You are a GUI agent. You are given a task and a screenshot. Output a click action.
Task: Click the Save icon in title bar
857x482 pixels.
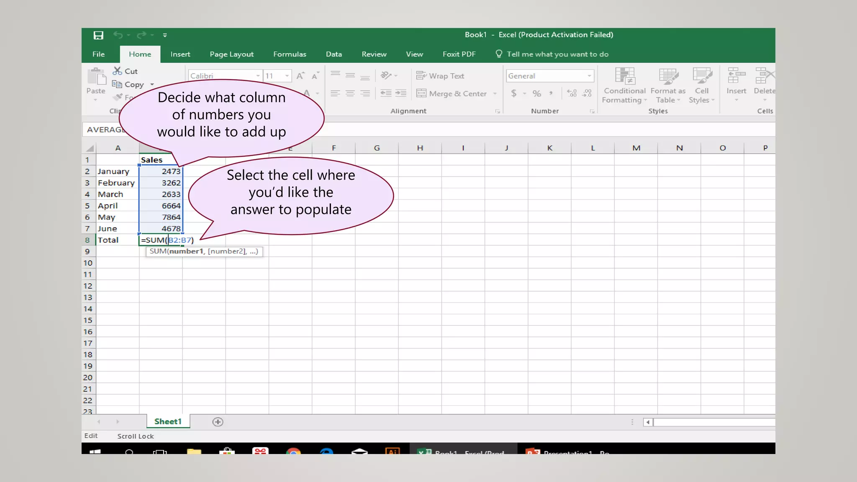[98, 35]
